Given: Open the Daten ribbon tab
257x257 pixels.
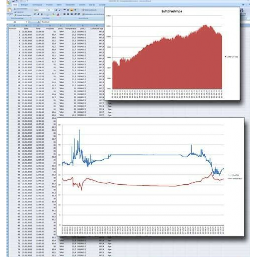Looking at the screenshot, I should [x=59, y=5].
